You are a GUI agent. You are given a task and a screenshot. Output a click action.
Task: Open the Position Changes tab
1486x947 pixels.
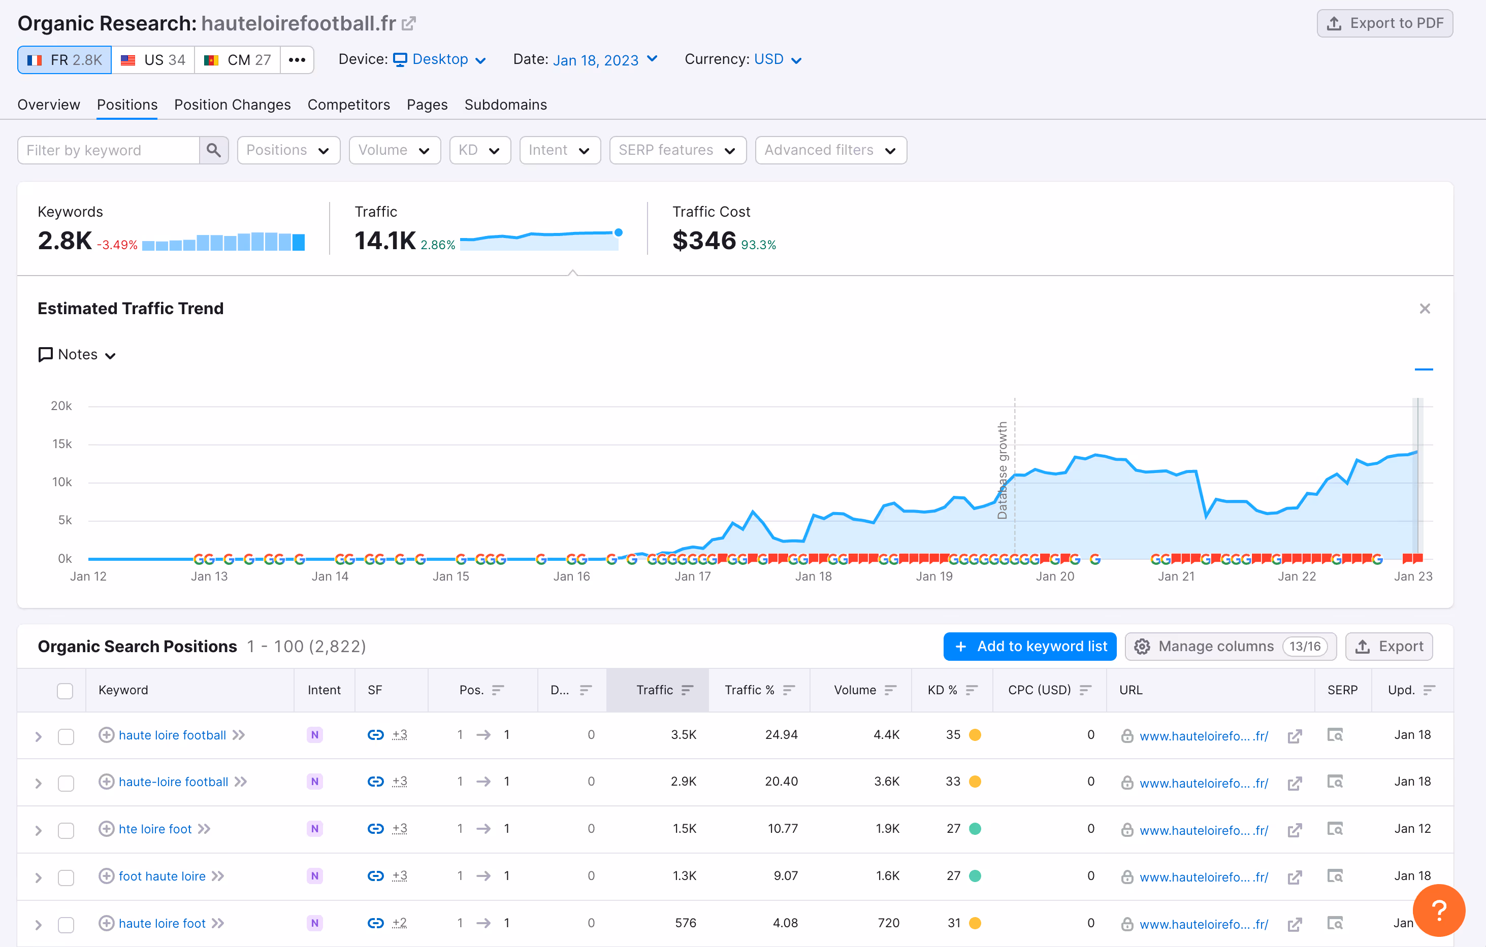pyautogui.click(x=232, y=104)
